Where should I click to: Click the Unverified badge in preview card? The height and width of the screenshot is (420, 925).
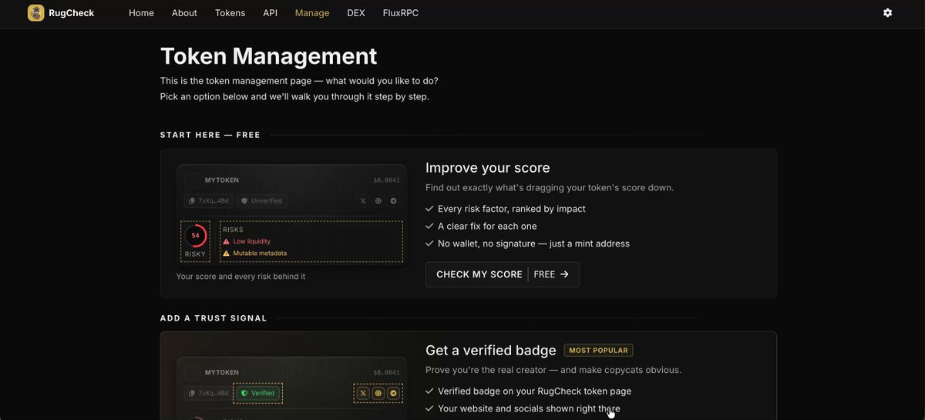[261, 200]
